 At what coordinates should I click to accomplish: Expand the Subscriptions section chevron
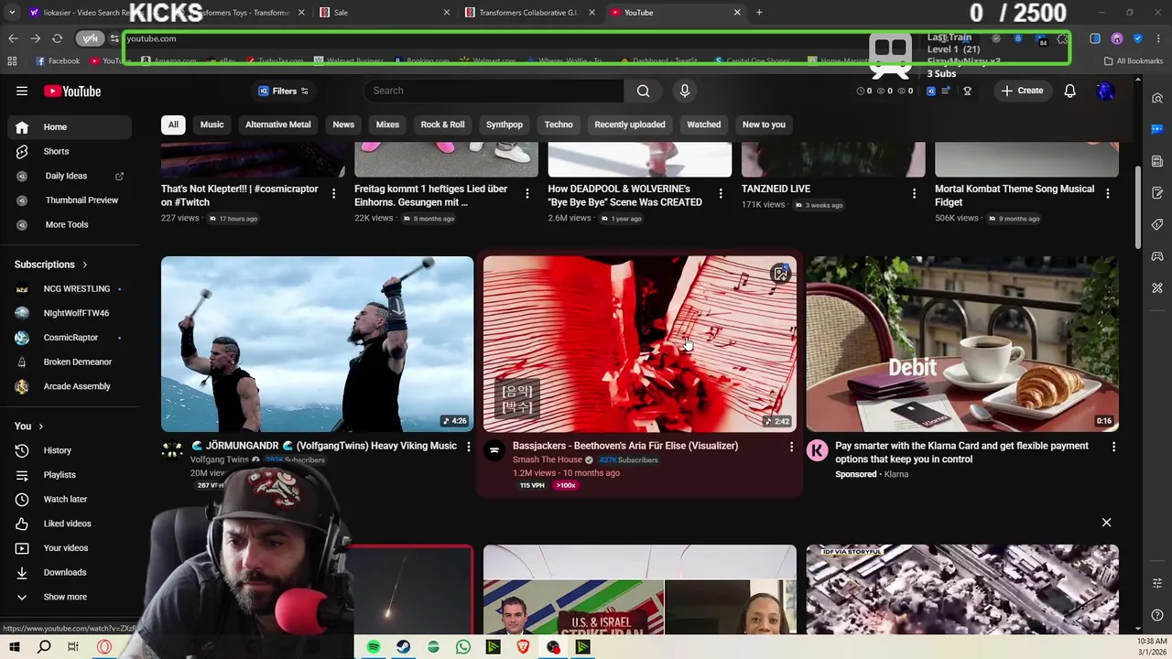point(85,265)
